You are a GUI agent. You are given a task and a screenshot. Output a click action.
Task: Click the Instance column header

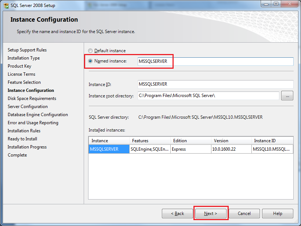click(x=109, y=141)
